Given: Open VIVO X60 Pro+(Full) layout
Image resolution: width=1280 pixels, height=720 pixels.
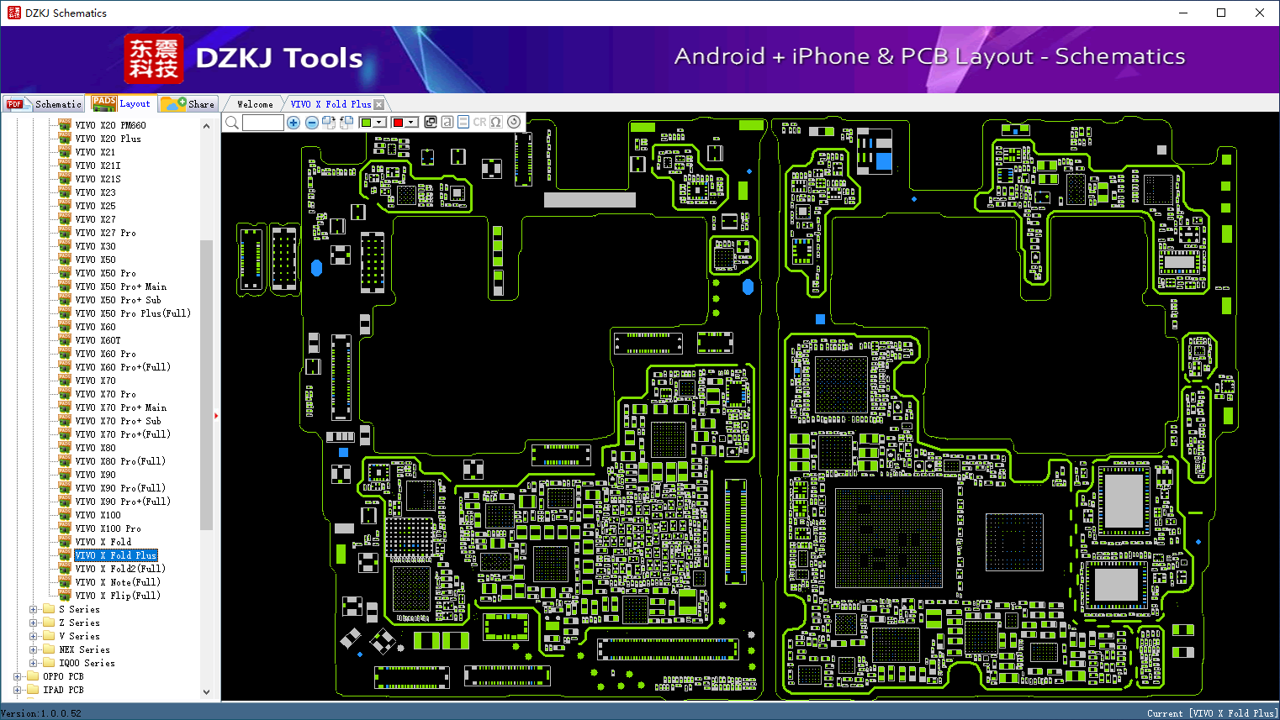Looking at the screenshot, I should [123, 367].
